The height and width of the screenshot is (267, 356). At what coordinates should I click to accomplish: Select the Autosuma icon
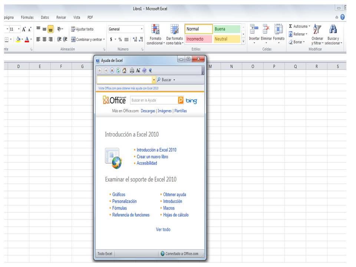click(x=290, y=26)
